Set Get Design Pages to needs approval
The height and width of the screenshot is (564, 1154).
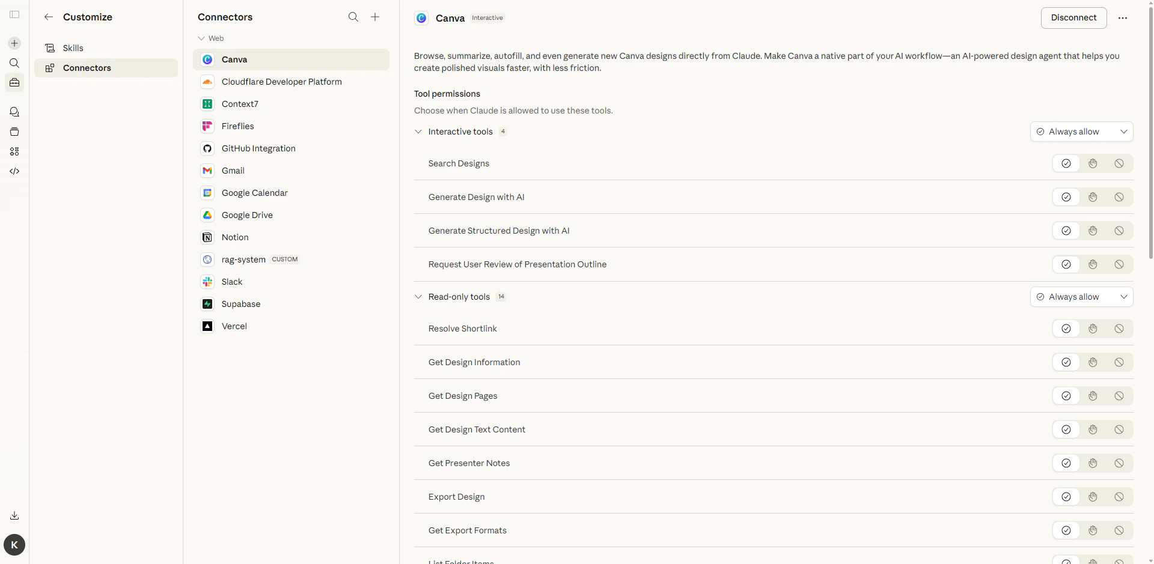tap(1093, 396)
